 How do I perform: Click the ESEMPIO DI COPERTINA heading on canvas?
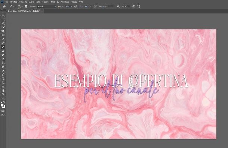coord(121,81)
